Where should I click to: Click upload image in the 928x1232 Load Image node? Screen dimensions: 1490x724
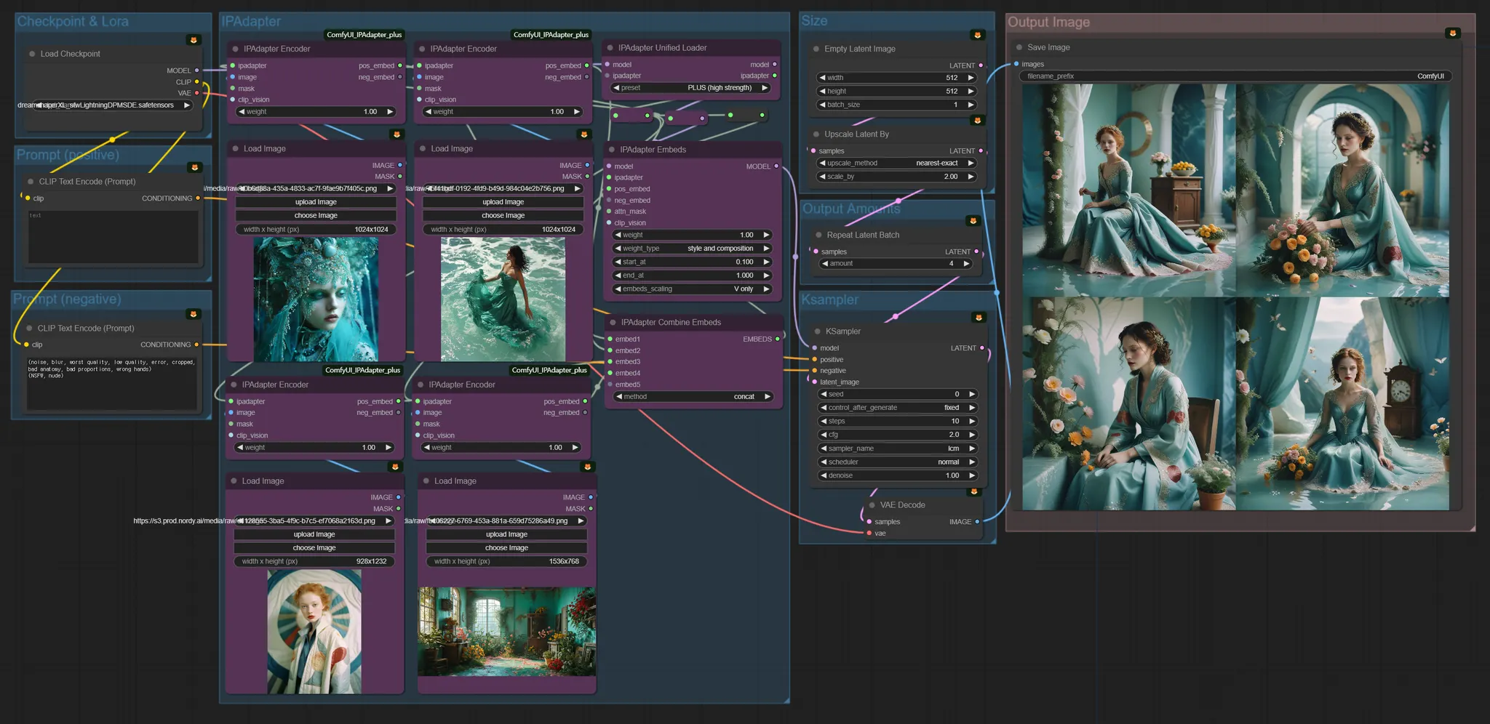point(314,534)
